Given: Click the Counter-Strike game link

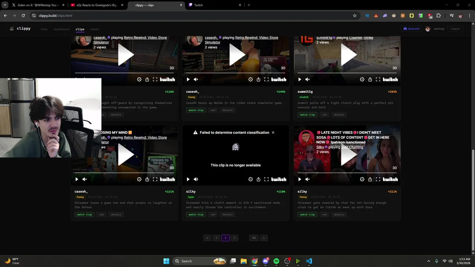Looking at the screenshot, I should tap(361, 38).
